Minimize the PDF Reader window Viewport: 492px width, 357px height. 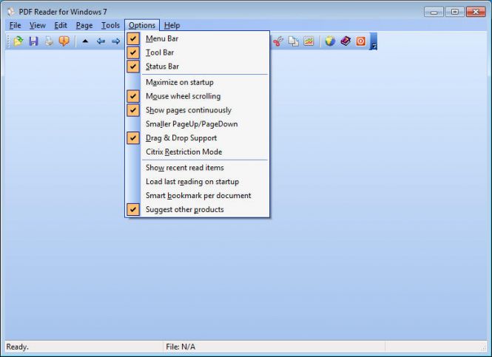coord(434,12)
